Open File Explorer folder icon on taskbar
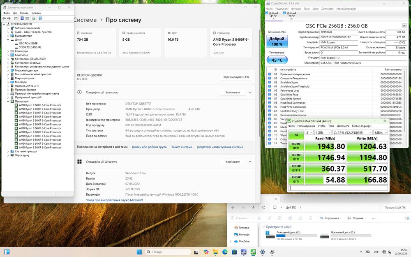This screenshot has width=411, height=257. [x=215, y=252]
